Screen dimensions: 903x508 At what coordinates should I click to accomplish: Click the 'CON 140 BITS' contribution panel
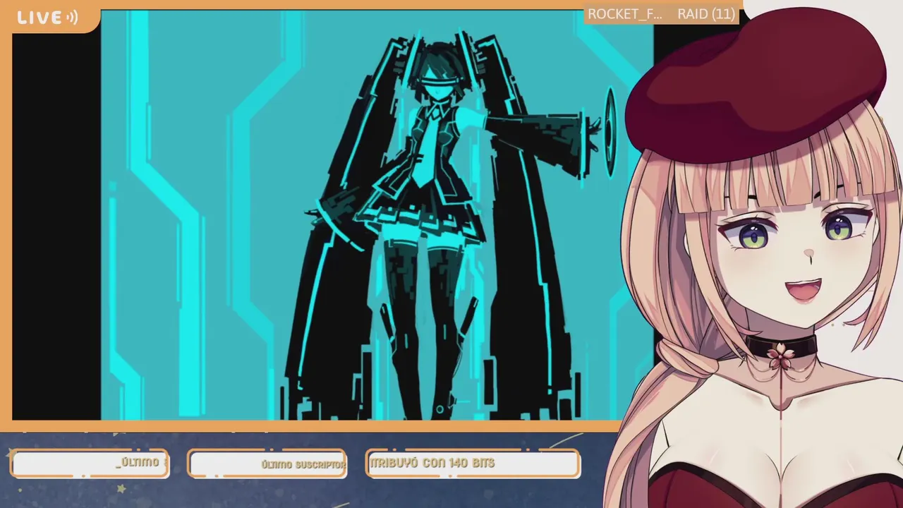click(x=473, y=464)
